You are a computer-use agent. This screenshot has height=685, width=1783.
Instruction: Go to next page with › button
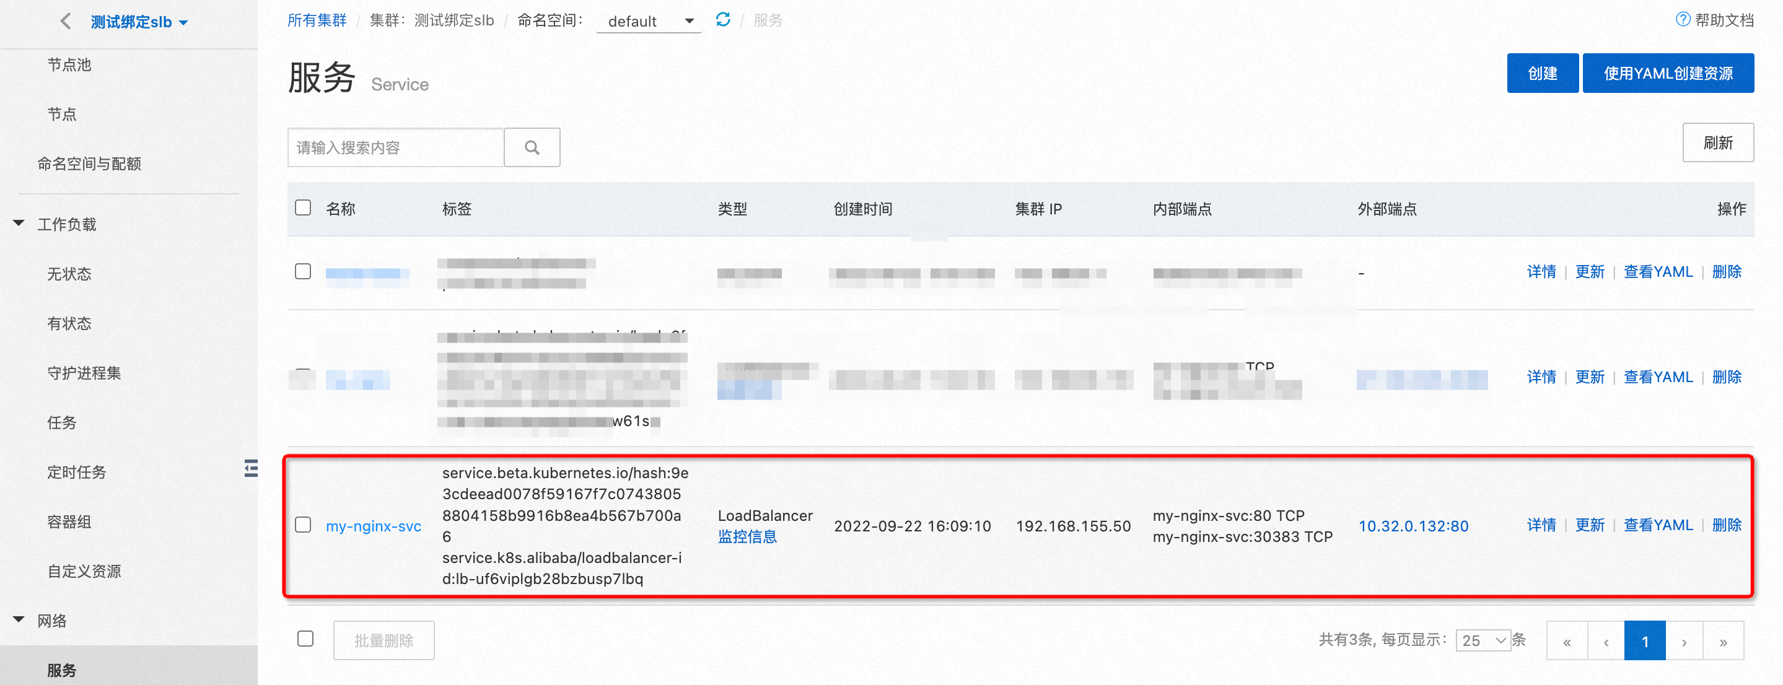point(1684,642)
